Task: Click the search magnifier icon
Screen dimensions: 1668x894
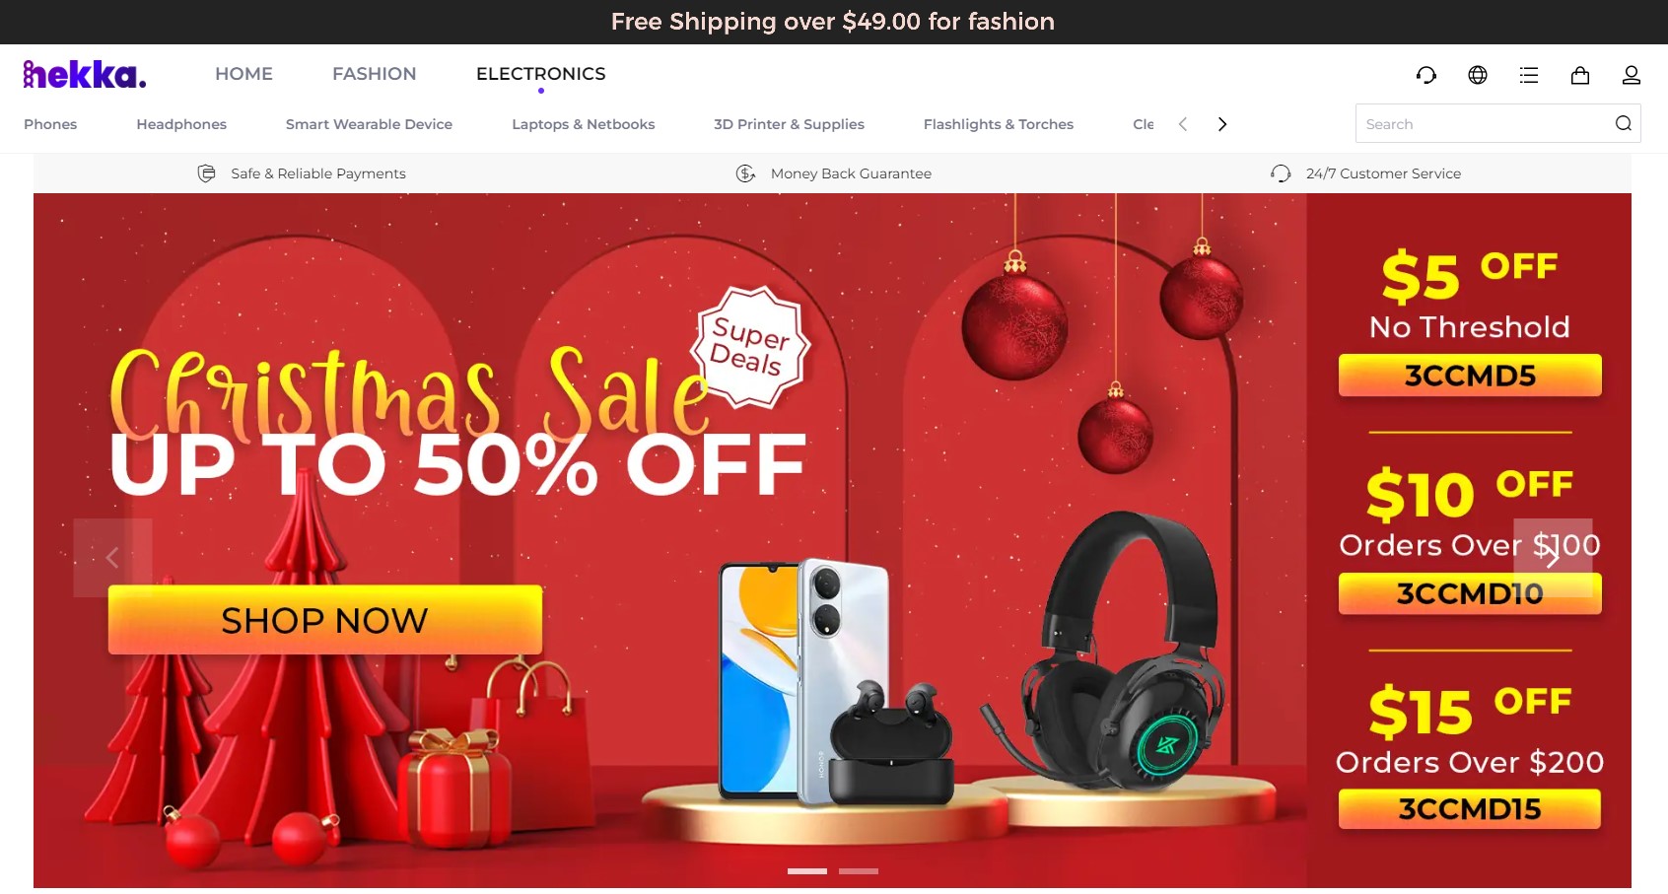Action: [x=1623, y=123]
